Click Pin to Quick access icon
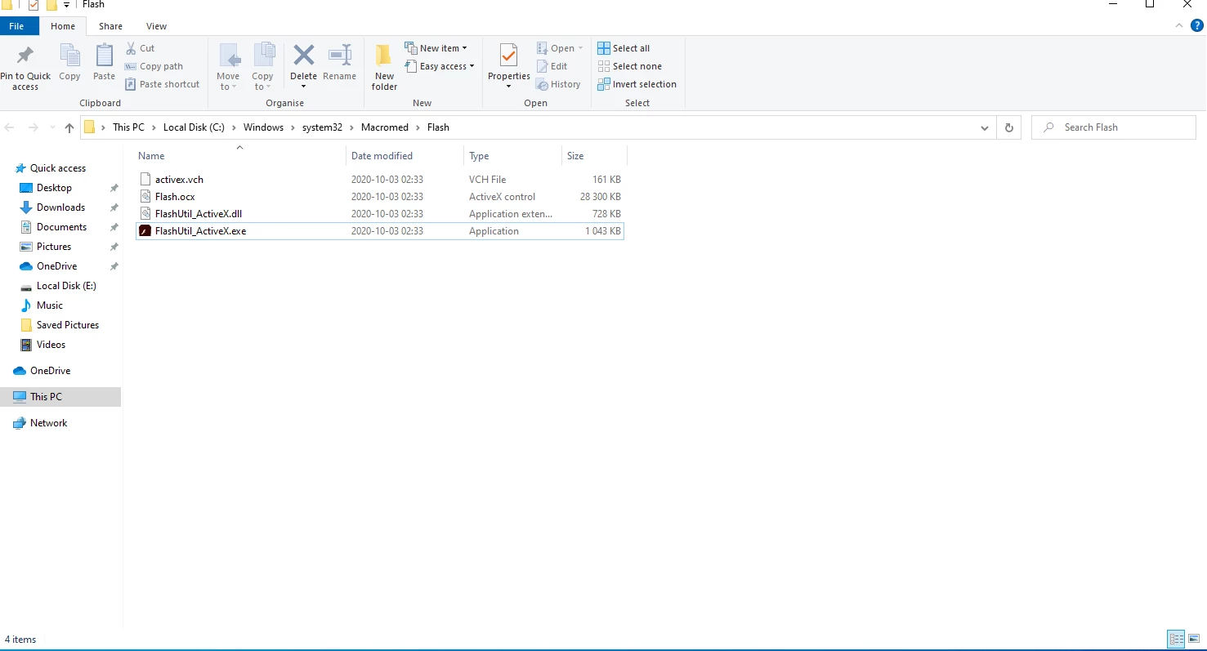Screen dimensions: 1207x651 (25, 56)
